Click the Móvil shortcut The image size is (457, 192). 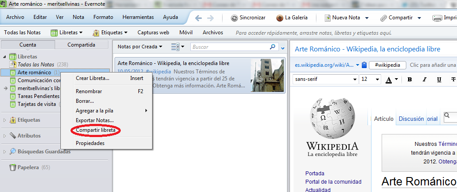186,33
